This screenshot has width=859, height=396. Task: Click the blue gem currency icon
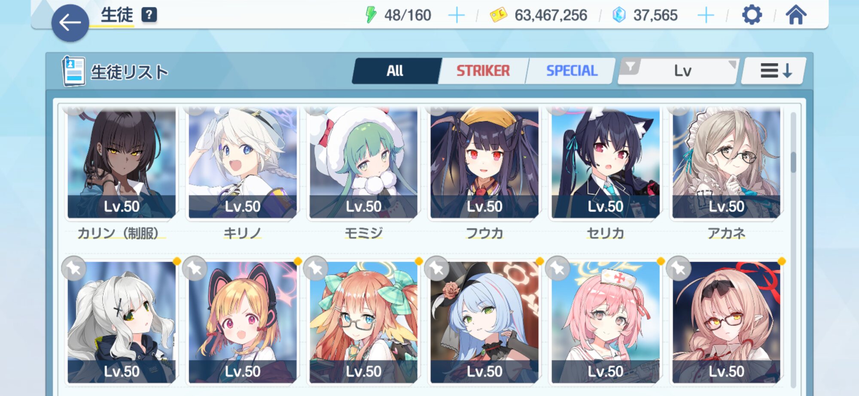point(619,15)
